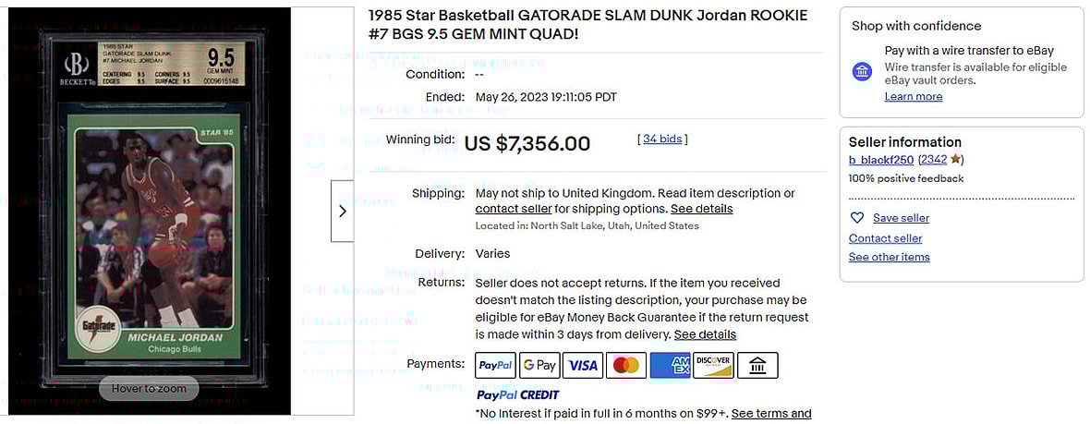1090x424 pixels.
Task: Click the Contact seller link in the sidebar
Action: coord(885,238)
